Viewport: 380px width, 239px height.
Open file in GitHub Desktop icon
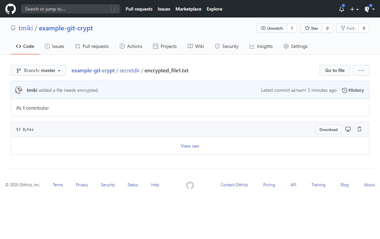click(348, 129)
